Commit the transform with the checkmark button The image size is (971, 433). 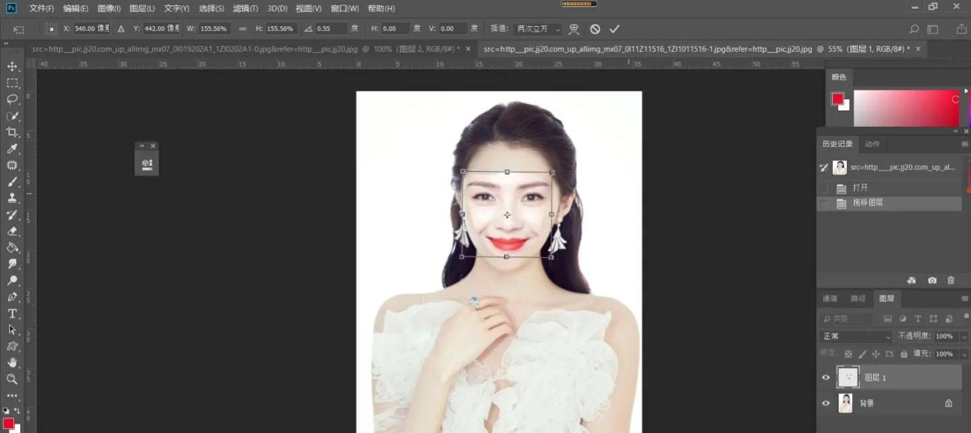pyautogui.click(x=614, y=28)
